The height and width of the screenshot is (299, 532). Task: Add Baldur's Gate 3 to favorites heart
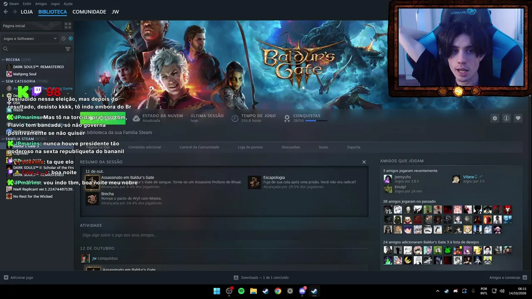[518, 118]
